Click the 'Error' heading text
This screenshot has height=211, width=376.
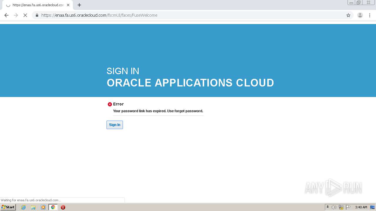(x=118, y=104)
